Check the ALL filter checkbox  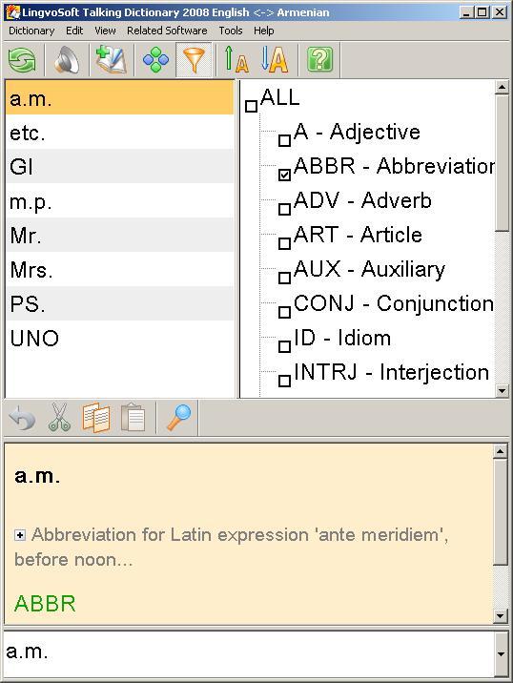click(x=252, y=106)
